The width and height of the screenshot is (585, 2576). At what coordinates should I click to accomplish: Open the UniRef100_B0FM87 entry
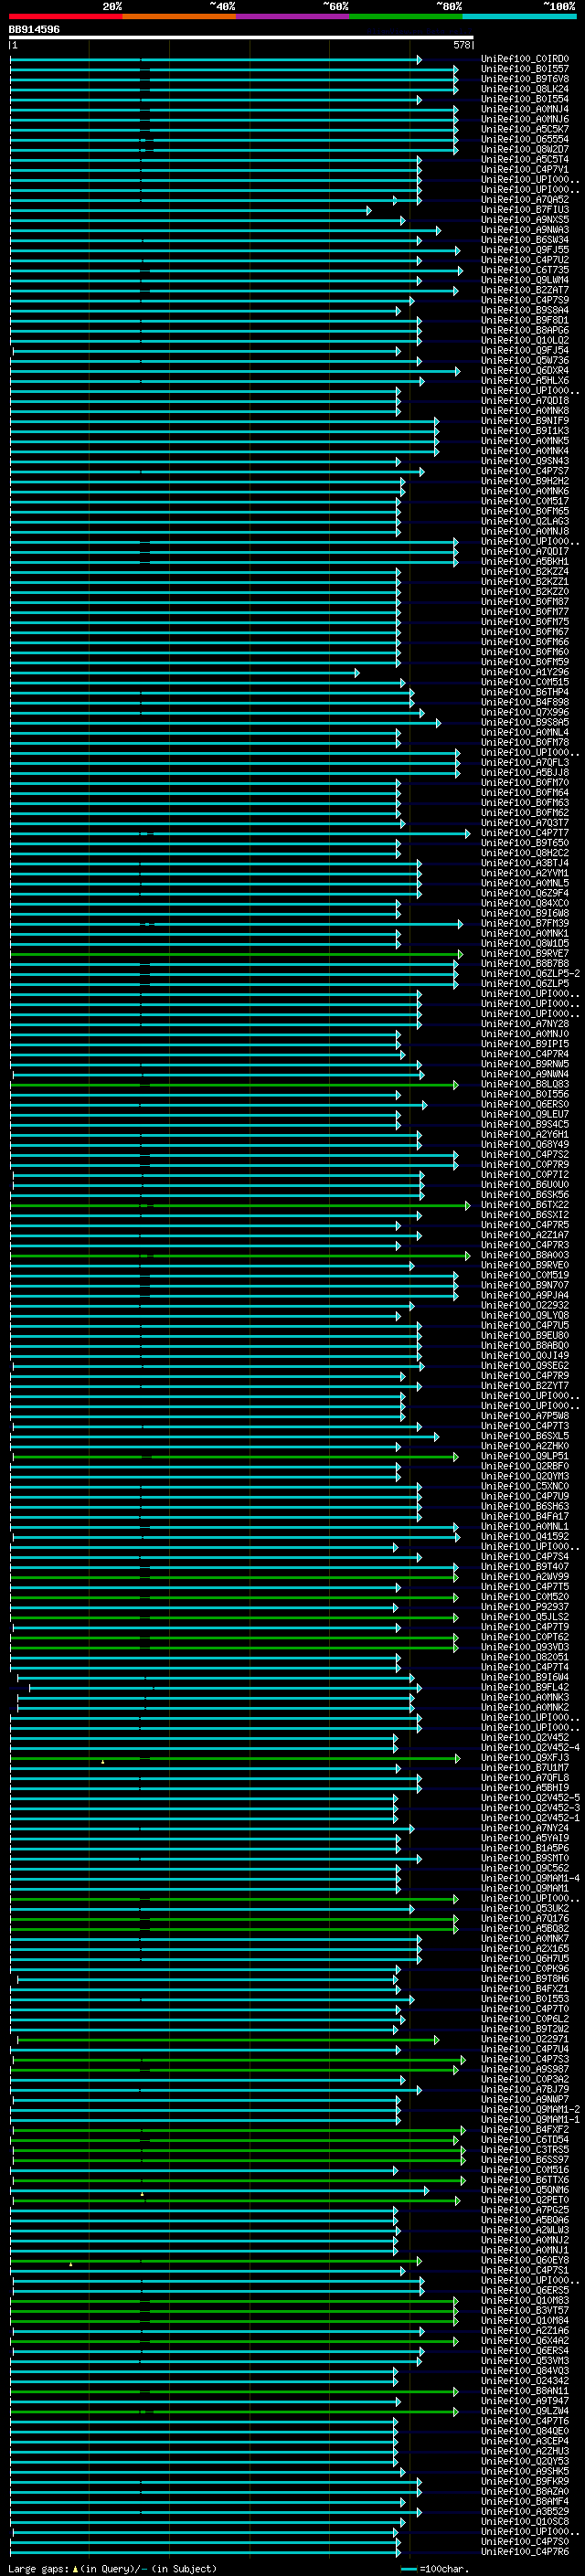(x=525, y=601)
